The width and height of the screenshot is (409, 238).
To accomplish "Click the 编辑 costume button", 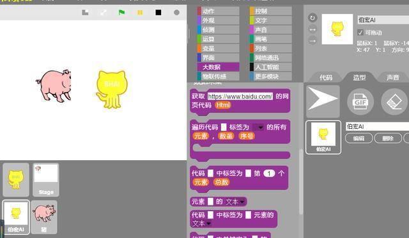I will click(359, 138).
